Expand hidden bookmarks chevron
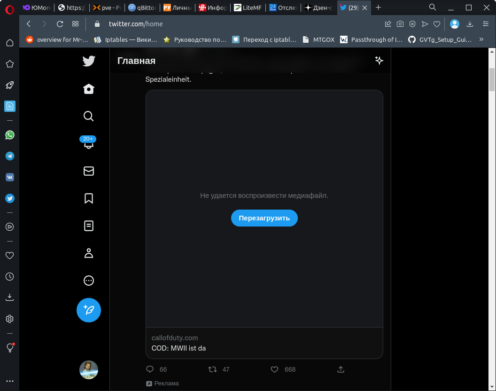The image size is (496, 391). tap(481, 39)
